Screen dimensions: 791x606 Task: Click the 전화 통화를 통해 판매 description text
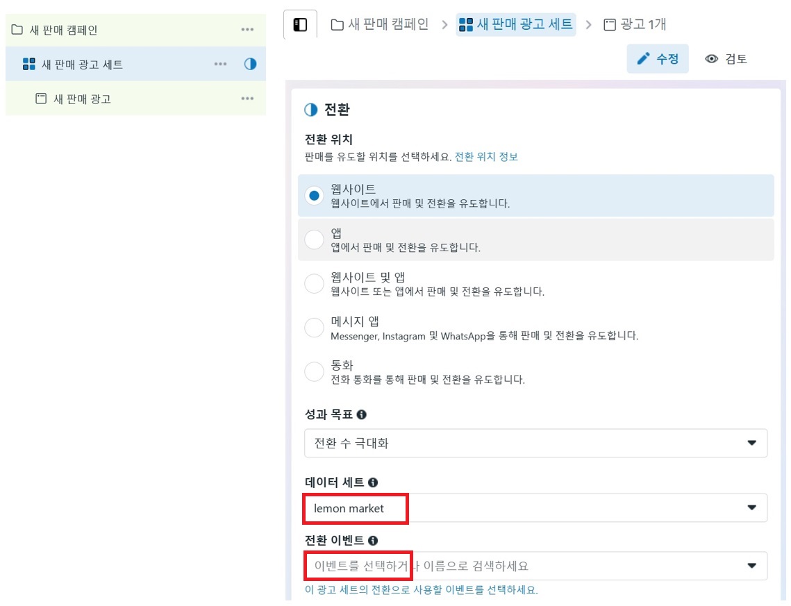(428, 380)
